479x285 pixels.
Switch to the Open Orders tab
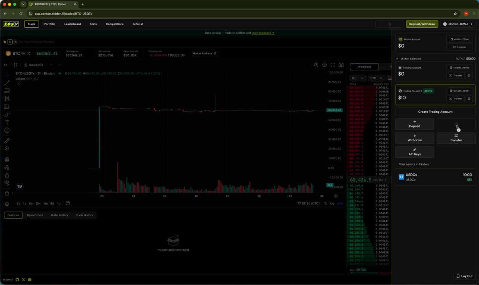point(35,215)
